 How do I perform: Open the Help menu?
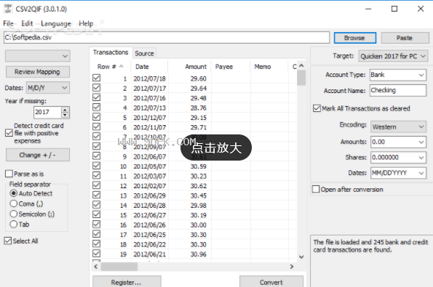[86, 23]
